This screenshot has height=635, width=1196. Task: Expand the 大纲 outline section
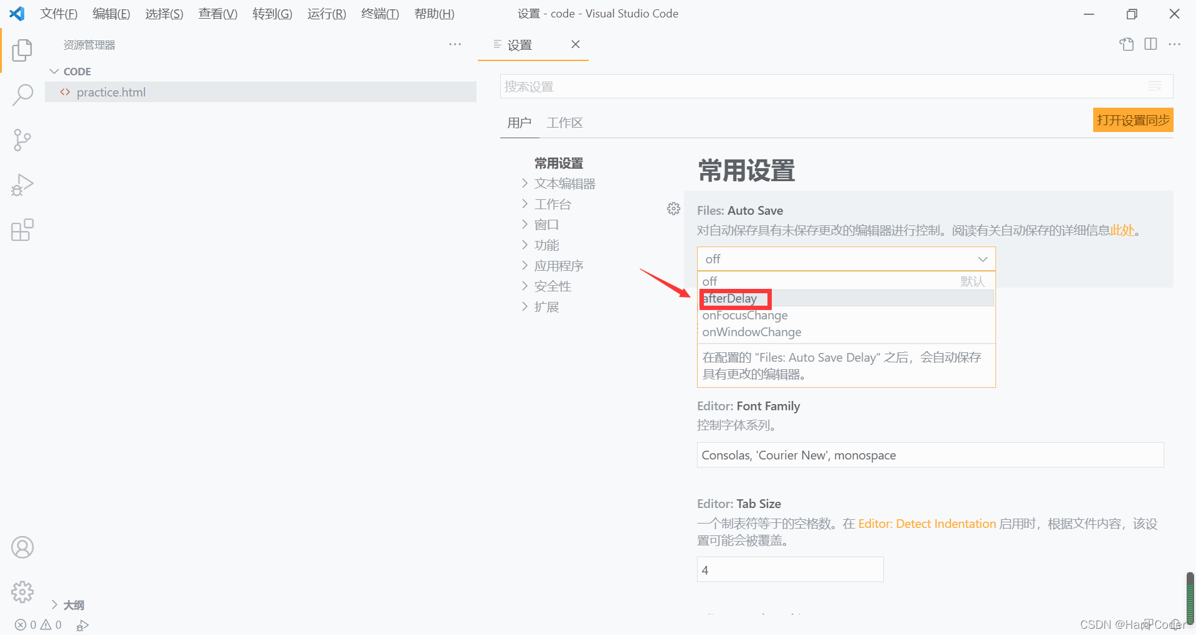click(x=54, y=604)
